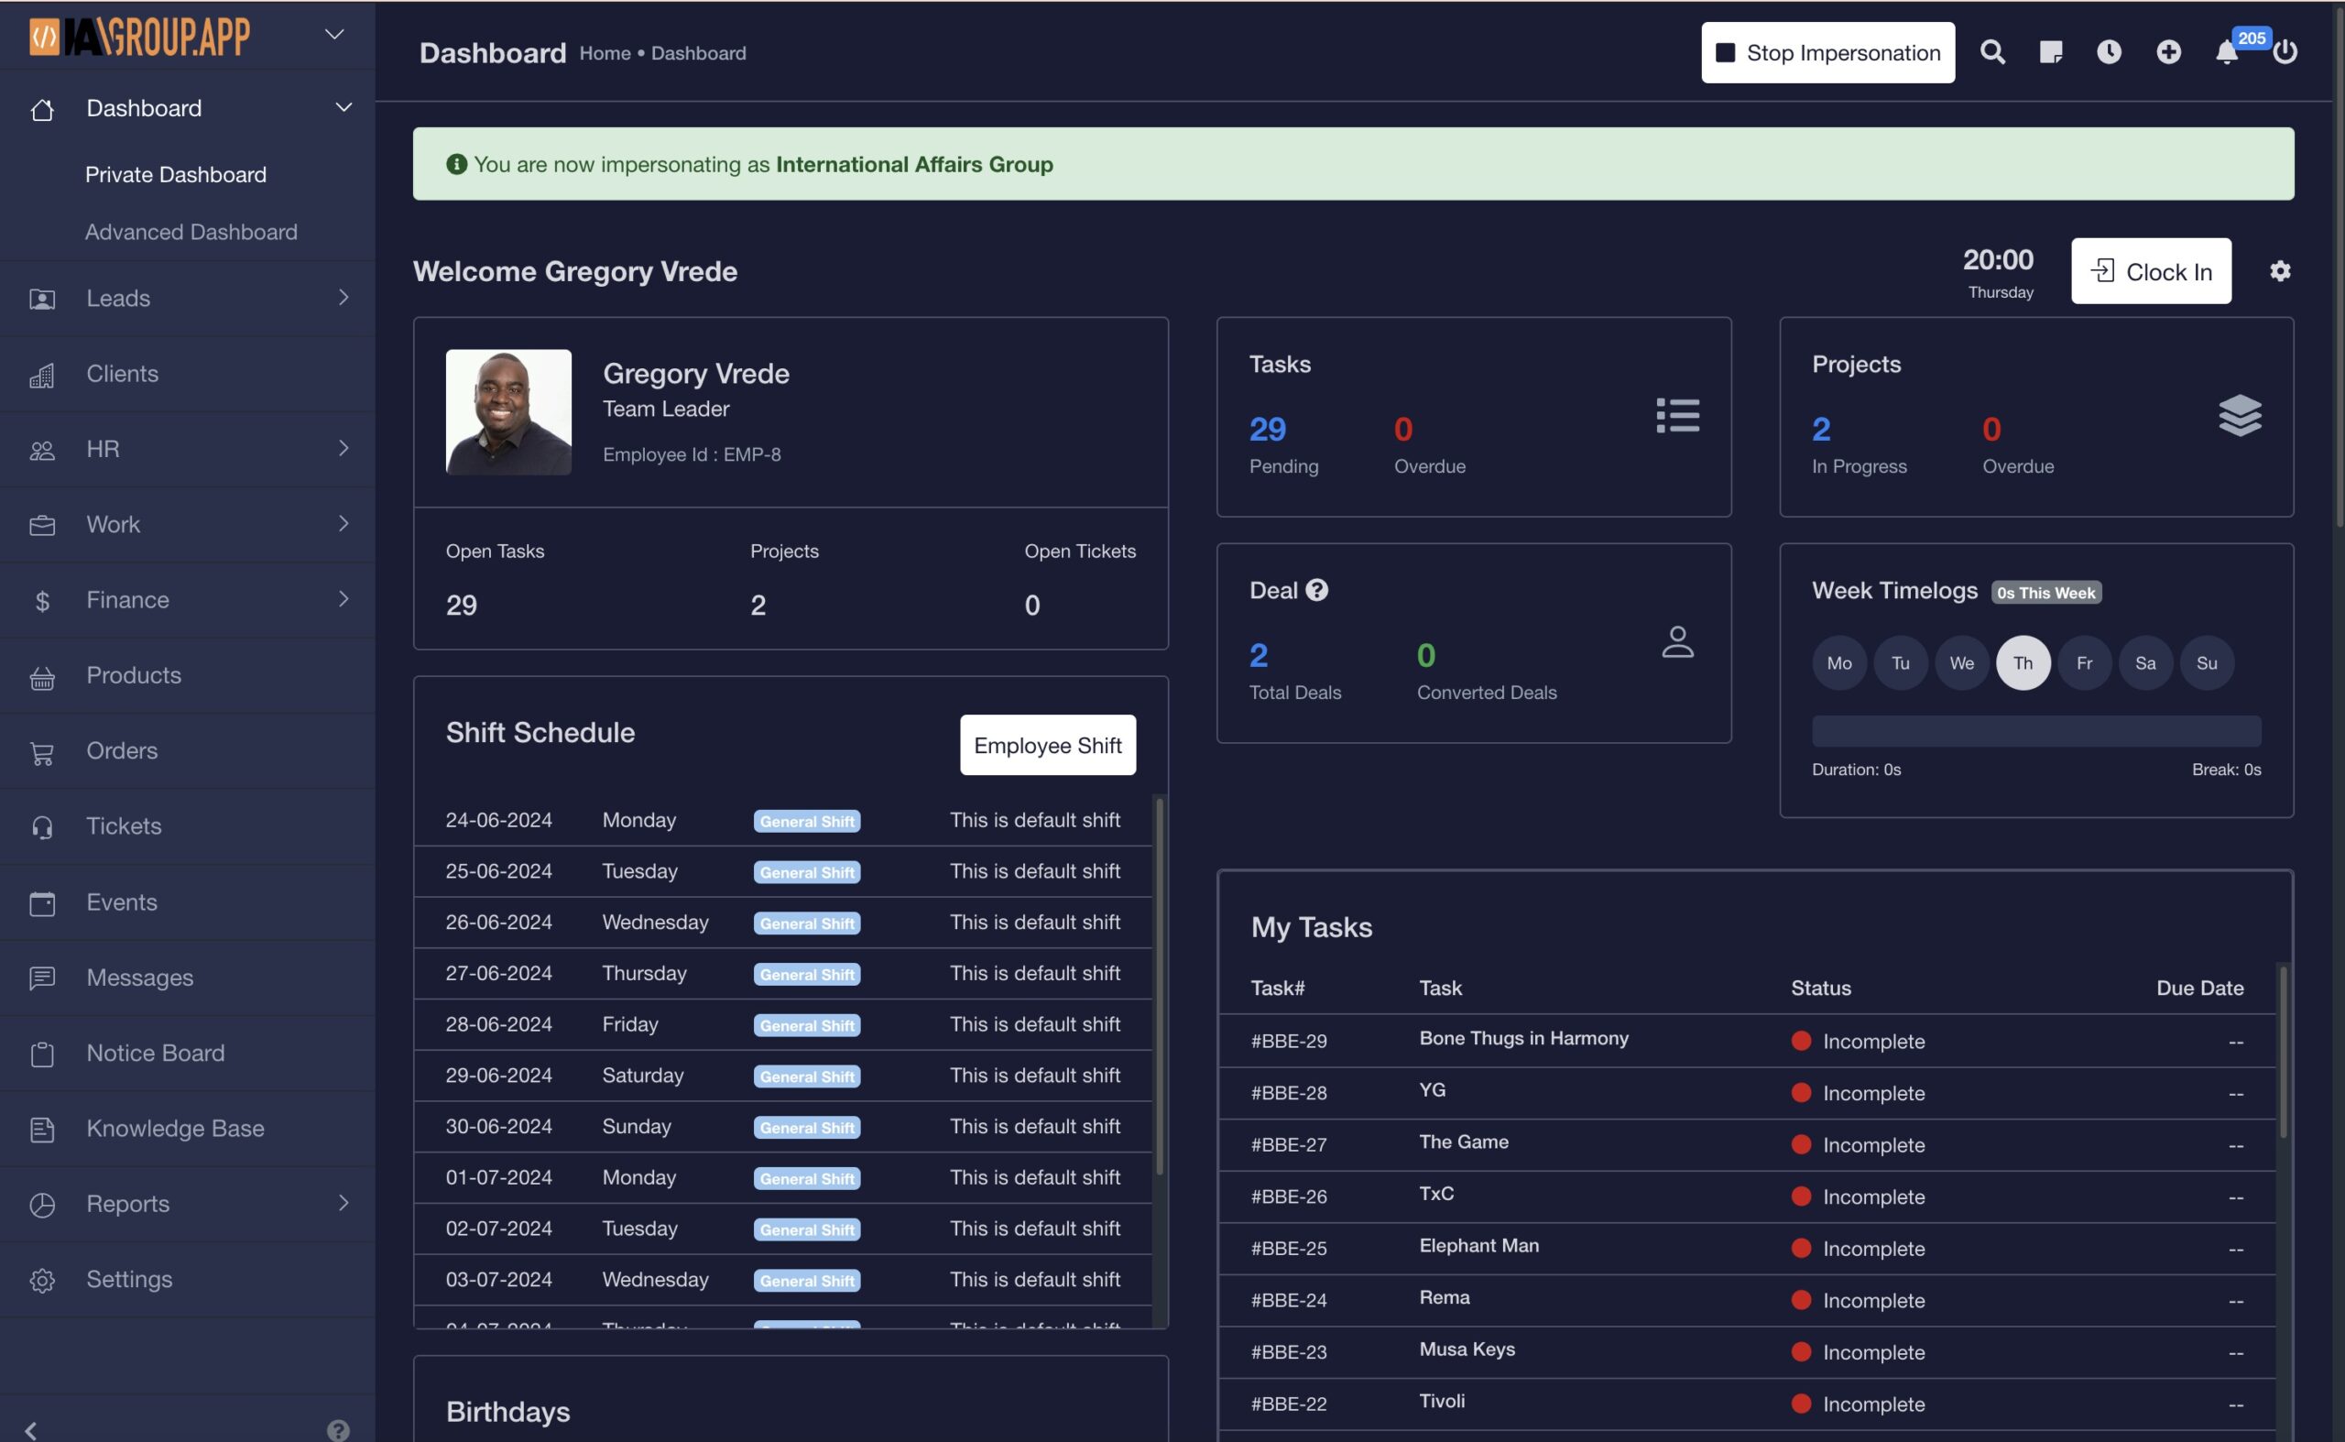The width and height of the screenshot is (2345, 1442).
Task: Select Th day in Week Timelogs
Action: point(2023,662)
